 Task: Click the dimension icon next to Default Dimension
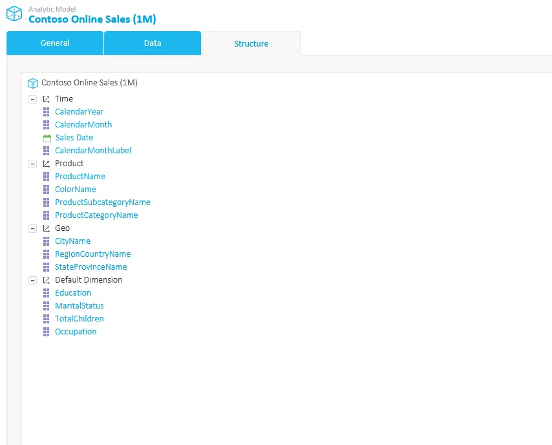pyautogui.click(x=46, y=280)
